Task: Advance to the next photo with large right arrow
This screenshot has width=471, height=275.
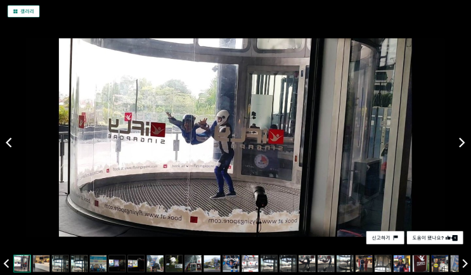Action: (462, 143)
